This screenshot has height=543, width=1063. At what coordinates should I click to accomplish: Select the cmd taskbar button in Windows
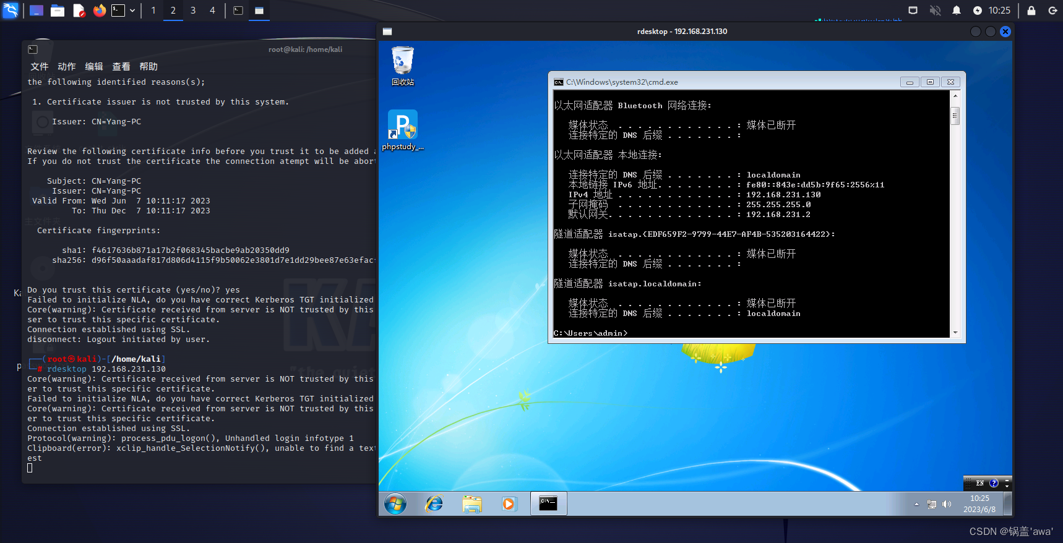(x=549, y=504)
